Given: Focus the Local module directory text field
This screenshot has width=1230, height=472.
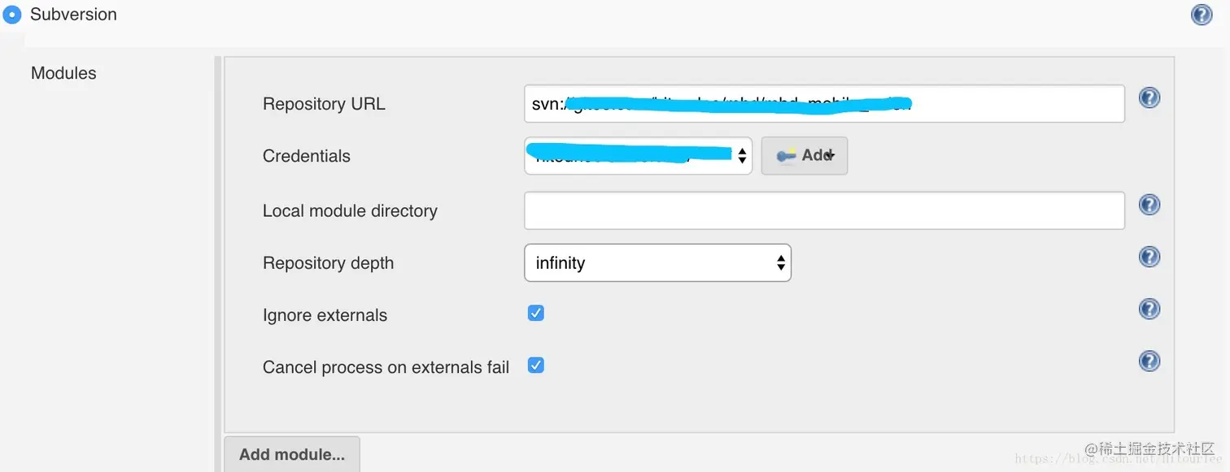Looking at the screenshot, I should point(823,211).
